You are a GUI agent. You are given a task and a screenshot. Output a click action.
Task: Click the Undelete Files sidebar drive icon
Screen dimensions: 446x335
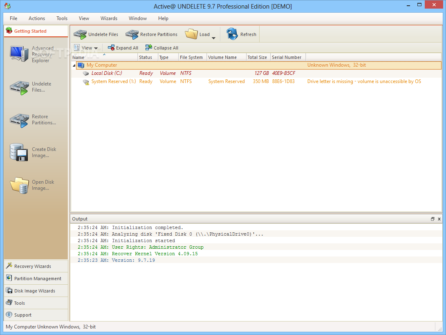coord(19,88)
